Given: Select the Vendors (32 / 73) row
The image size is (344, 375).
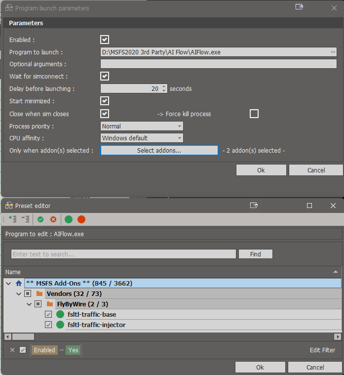Looking at the screenshot, I should [193, 293].
